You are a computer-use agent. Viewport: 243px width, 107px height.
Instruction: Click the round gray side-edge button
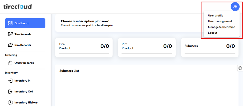point(240,68)
